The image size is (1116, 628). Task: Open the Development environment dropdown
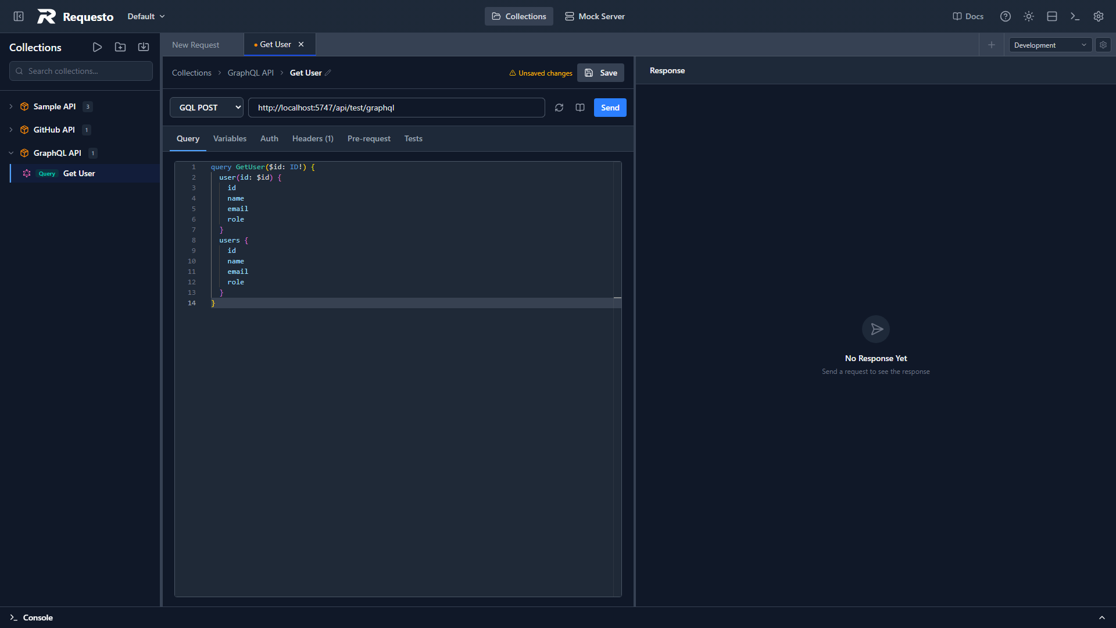(1050, 45)
